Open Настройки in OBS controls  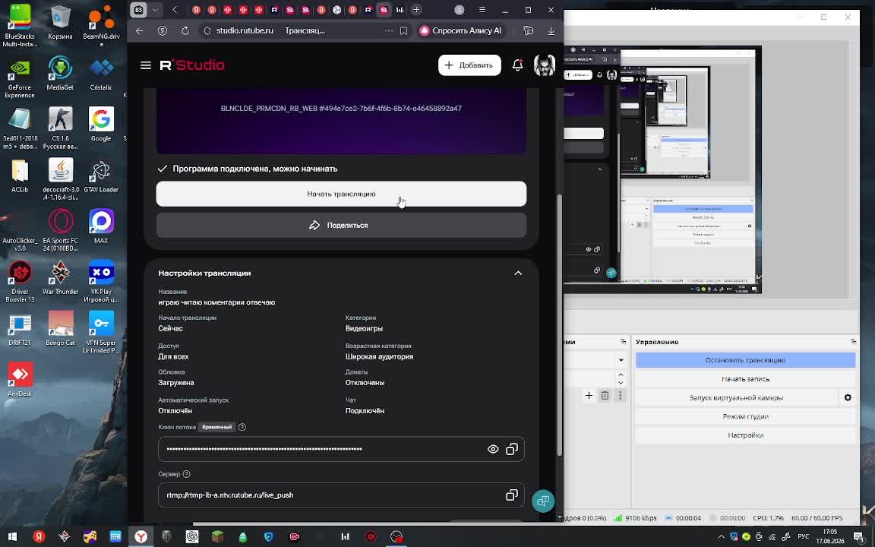[745, 435]
